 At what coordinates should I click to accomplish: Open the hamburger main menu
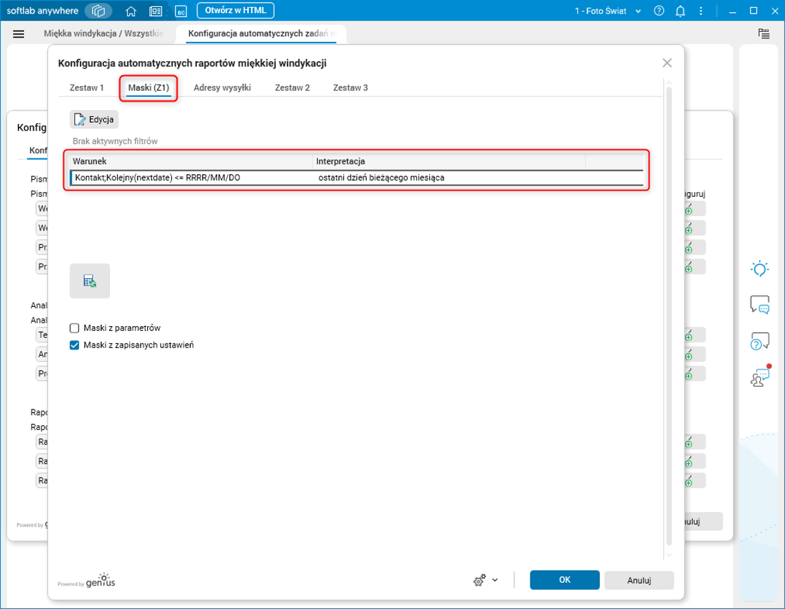(x=19, y=34)
